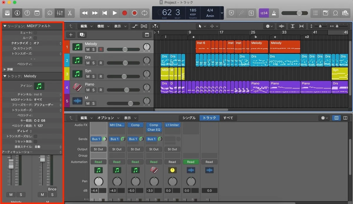Screen dimensions: 353x204
Task: Collapse the トラック: Melody section
Action: click(5, 76)
